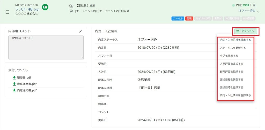Image resolution: width=265 pixels, height=130 pixels.
Task: Click the flag icon beside agent name
Action: 71,11
